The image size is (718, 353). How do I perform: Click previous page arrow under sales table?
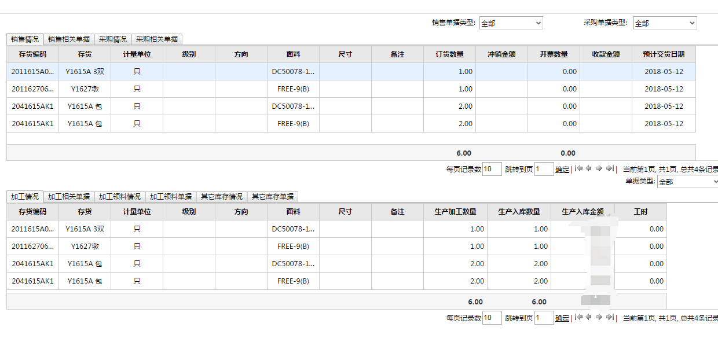[589, 169]
